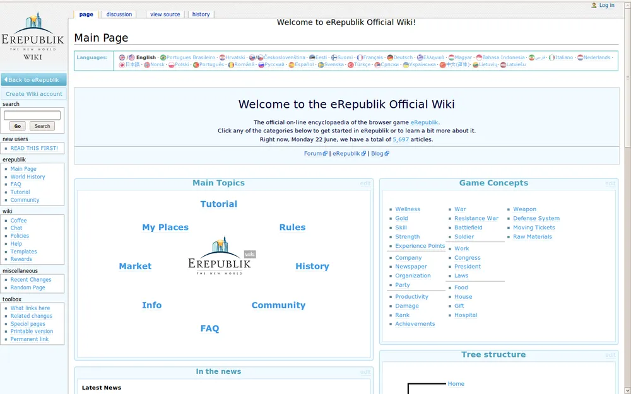631x394 pixels.
Task: Open Defense System link
Action: [536, 218]
